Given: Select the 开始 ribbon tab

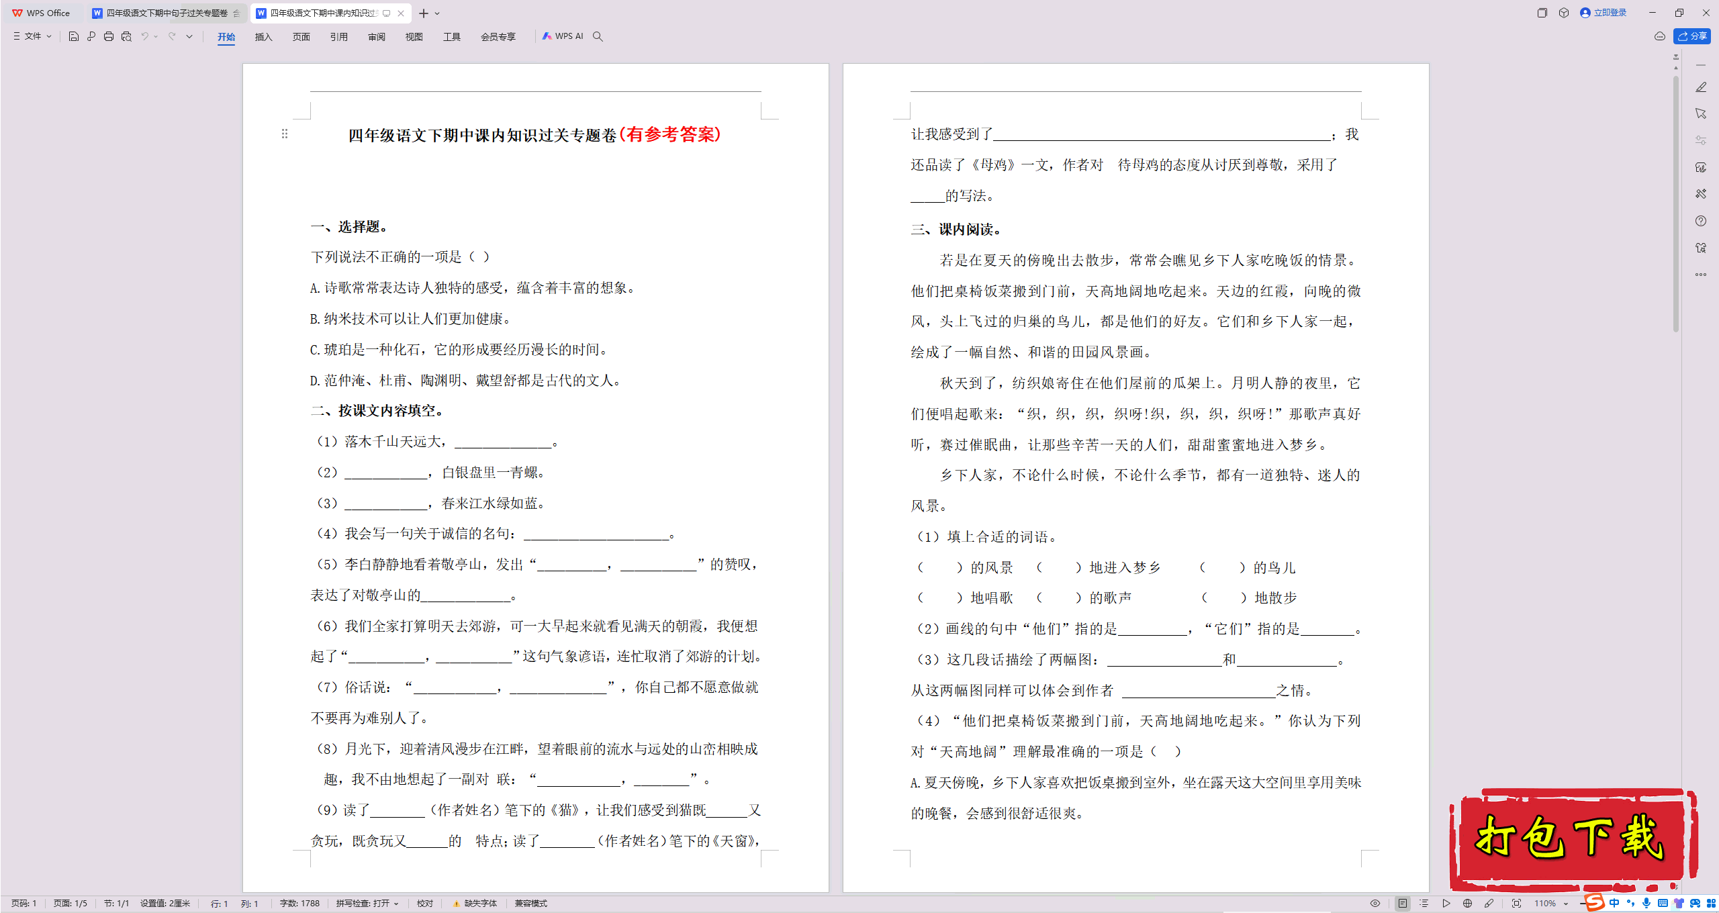Looking at the screenshot, I should point(226,37).
